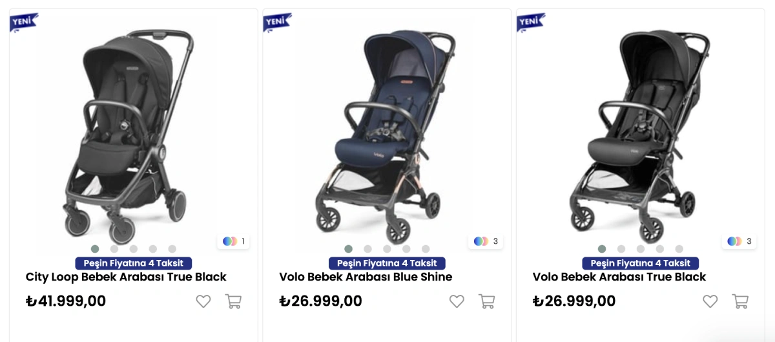Click the City Loop stroller product image
775x342 pixels.
coord(126,136)
